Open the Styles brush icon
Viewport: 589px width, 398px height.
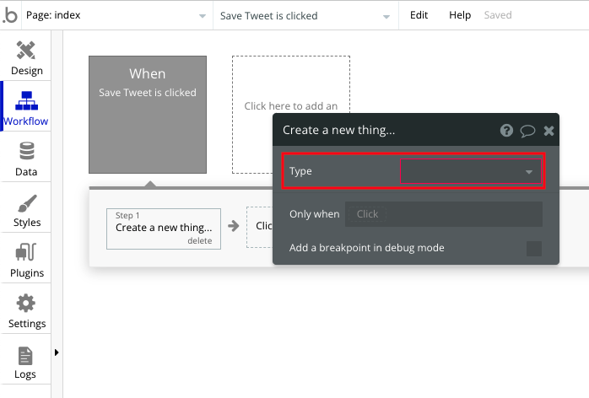tap(27, 203)
